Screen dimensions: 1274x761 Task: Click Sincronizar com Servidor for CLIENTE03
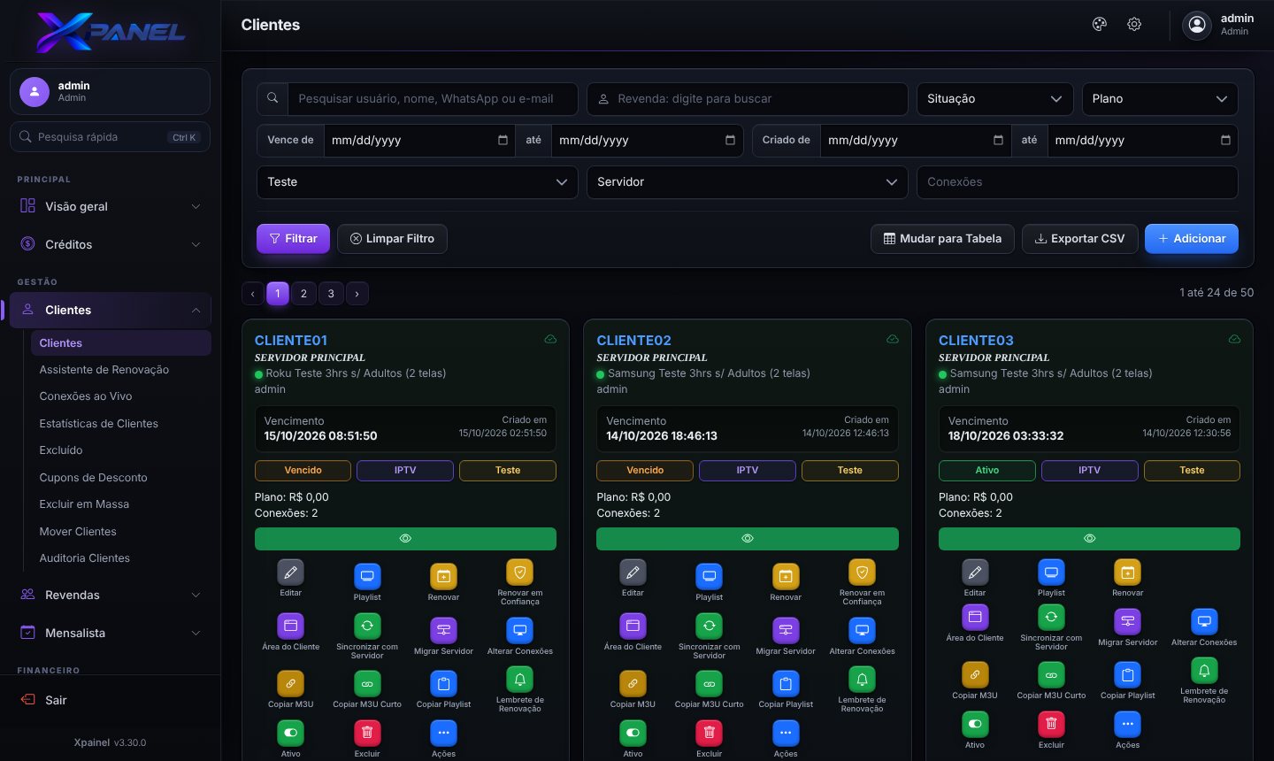pyautogui.click(x=1051, y=618)
